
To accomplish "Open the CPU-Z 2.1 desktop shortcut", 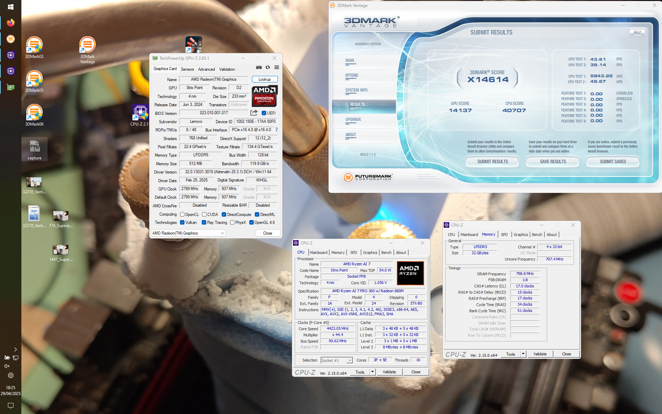I will [140, 116].
